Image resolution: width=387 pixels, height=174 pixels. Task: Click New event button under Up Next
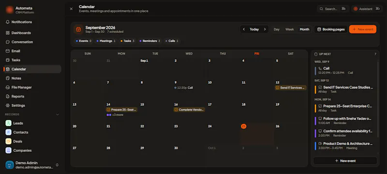[345, 161]
